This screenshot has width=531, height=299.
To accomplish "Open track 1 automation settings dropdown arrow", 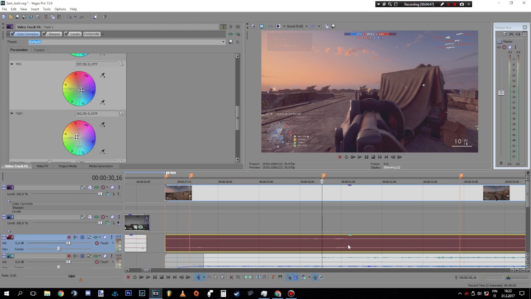I will tap(107, 187).
